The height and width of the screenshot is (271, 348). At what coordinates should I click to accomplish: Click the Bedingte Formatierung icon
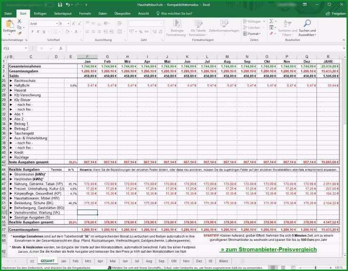(177, 24)
